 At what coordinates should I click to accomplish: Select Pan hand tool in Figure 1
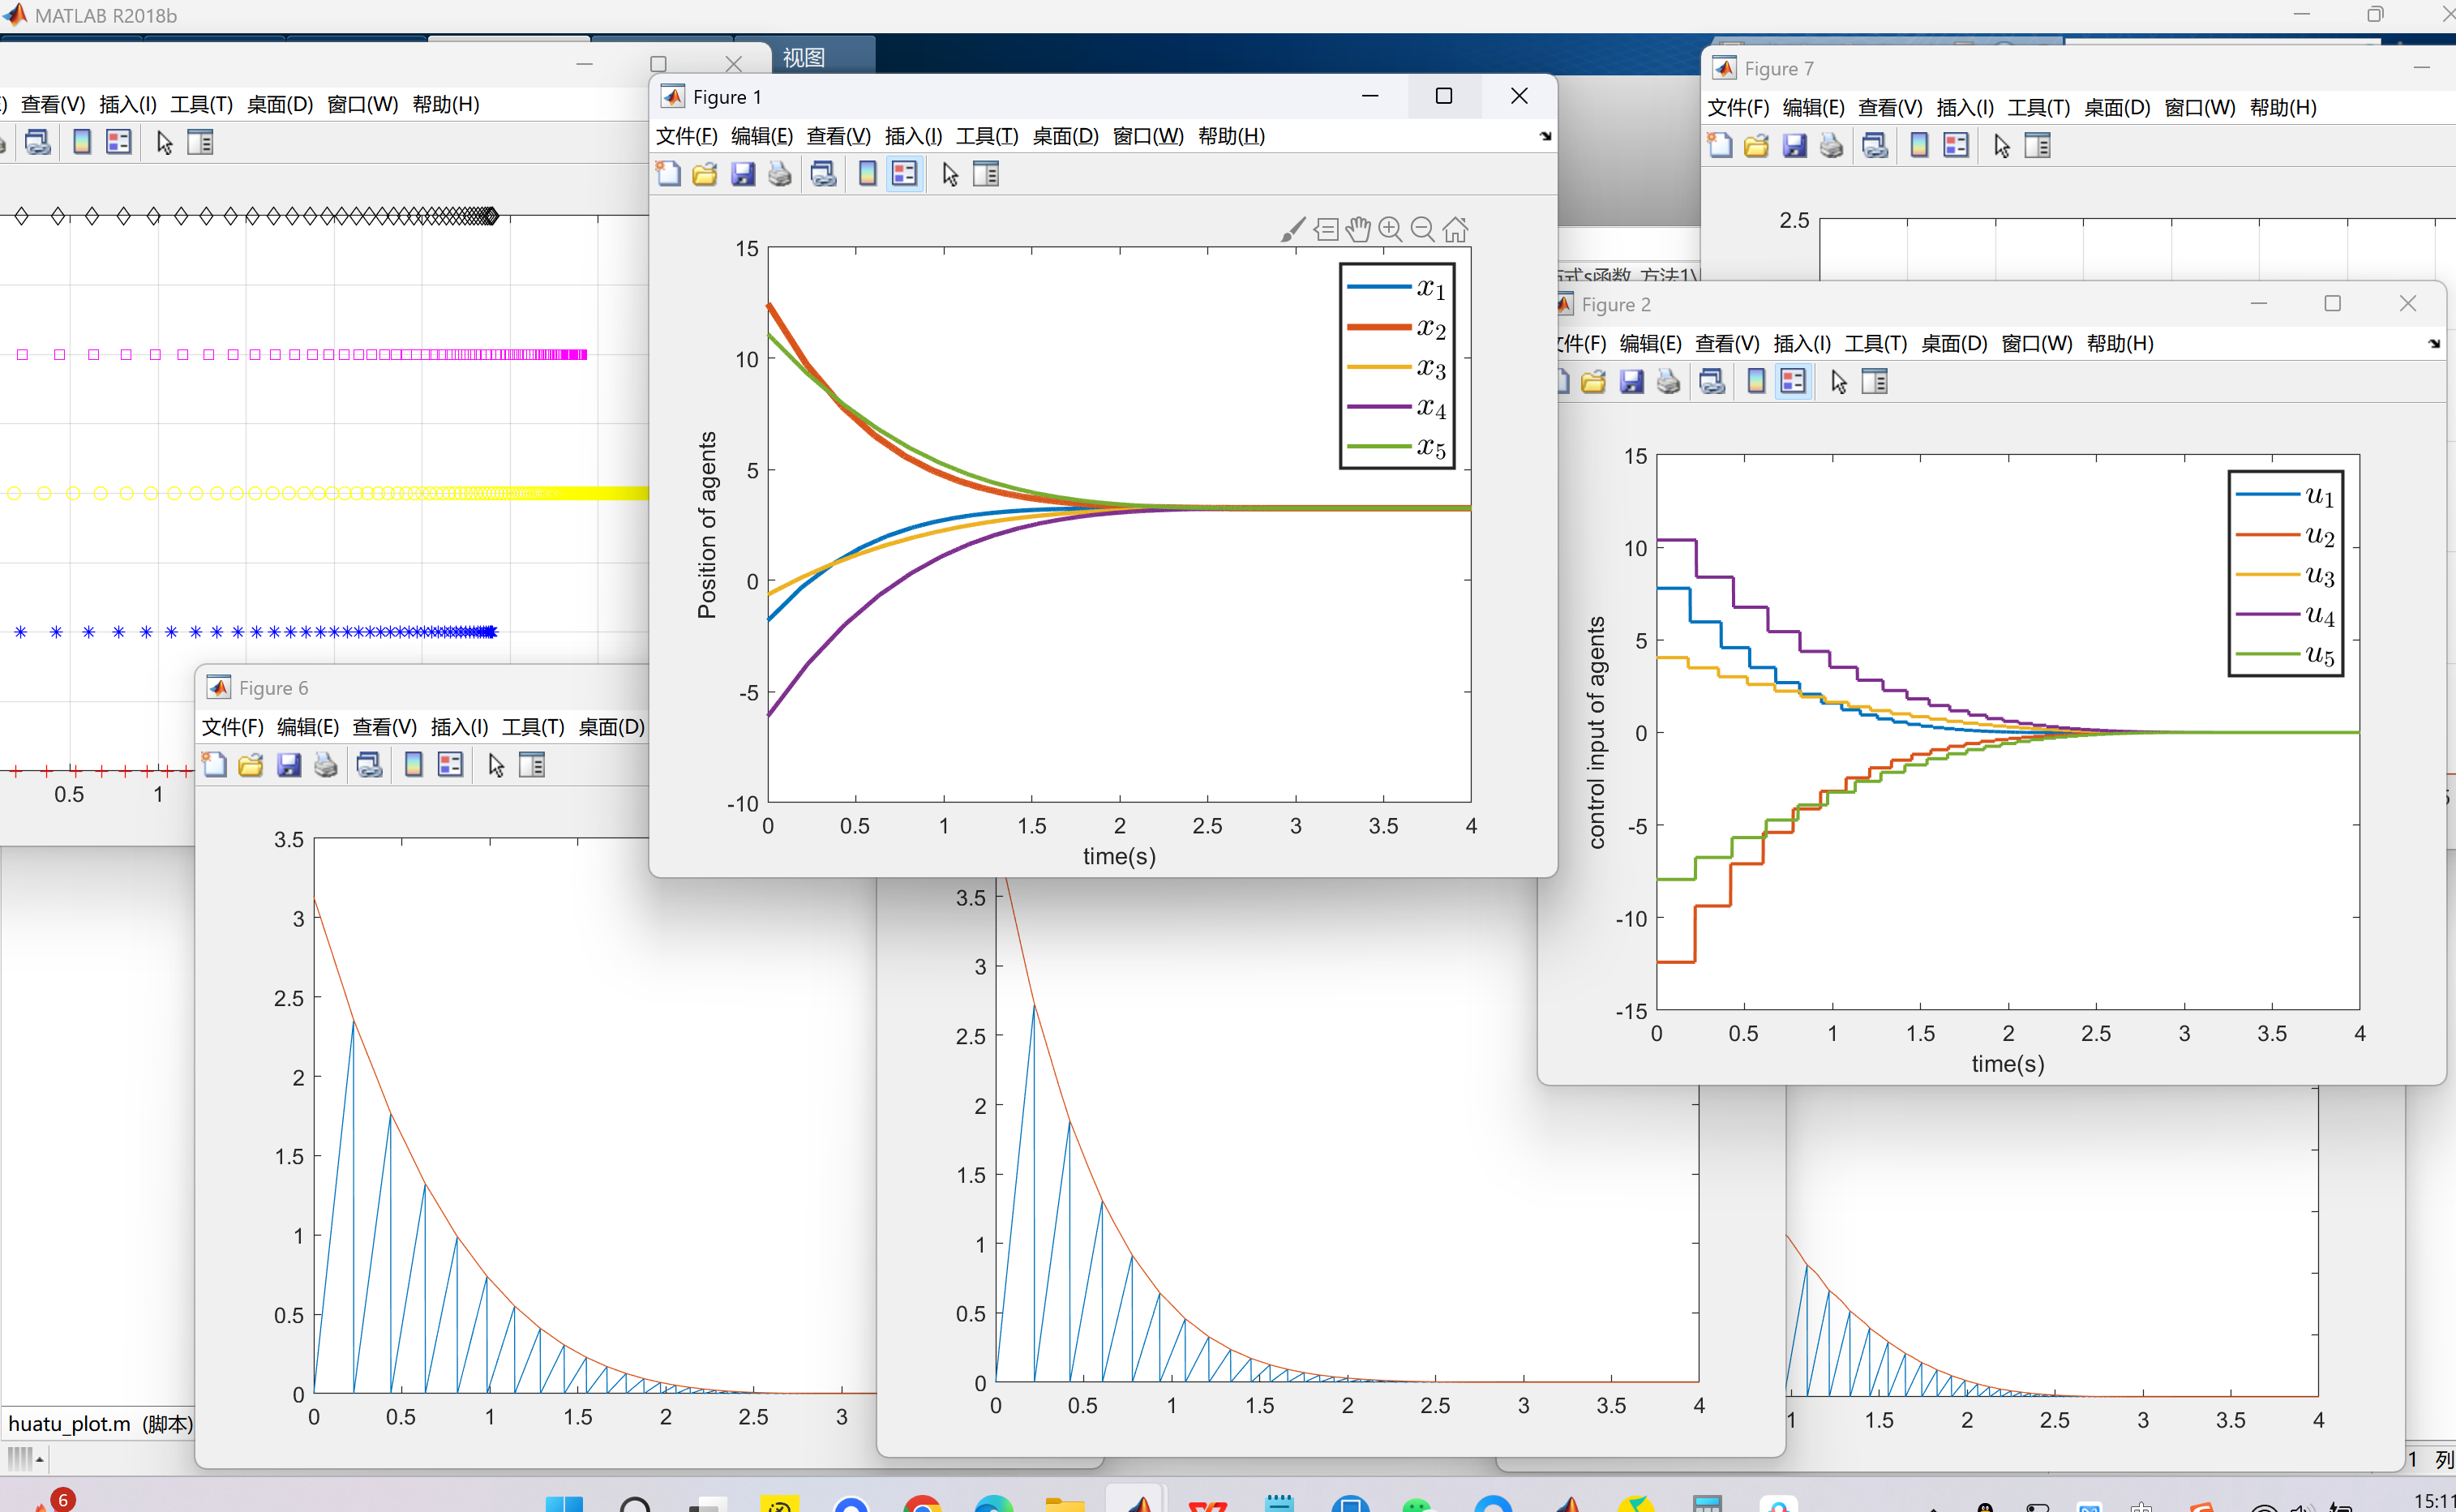coord(1357,229)
